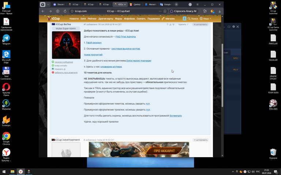Click the browser forward arrow
The height and width of the screenshot is (175, 281).
(x=50, y=11)
